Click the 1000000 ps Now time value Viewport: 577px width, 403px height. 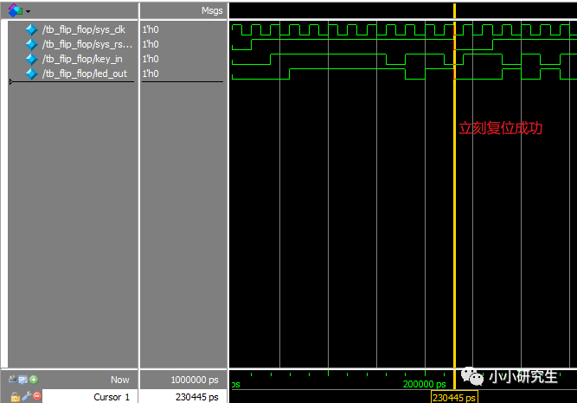[x=195, y=380]
